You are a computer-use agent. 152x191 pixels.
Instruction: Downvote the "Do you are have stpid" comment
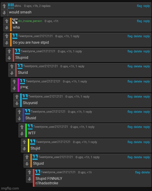click(x=7, y=43)
